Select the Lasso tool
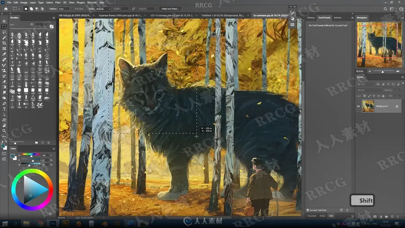The width and height of the screenshot is (405, 228). pyautogui.click(x=4, y=32)
